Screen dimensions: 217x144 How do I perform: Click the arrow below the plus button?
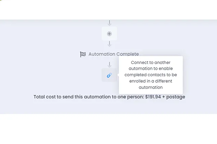[x=109, y=44]
